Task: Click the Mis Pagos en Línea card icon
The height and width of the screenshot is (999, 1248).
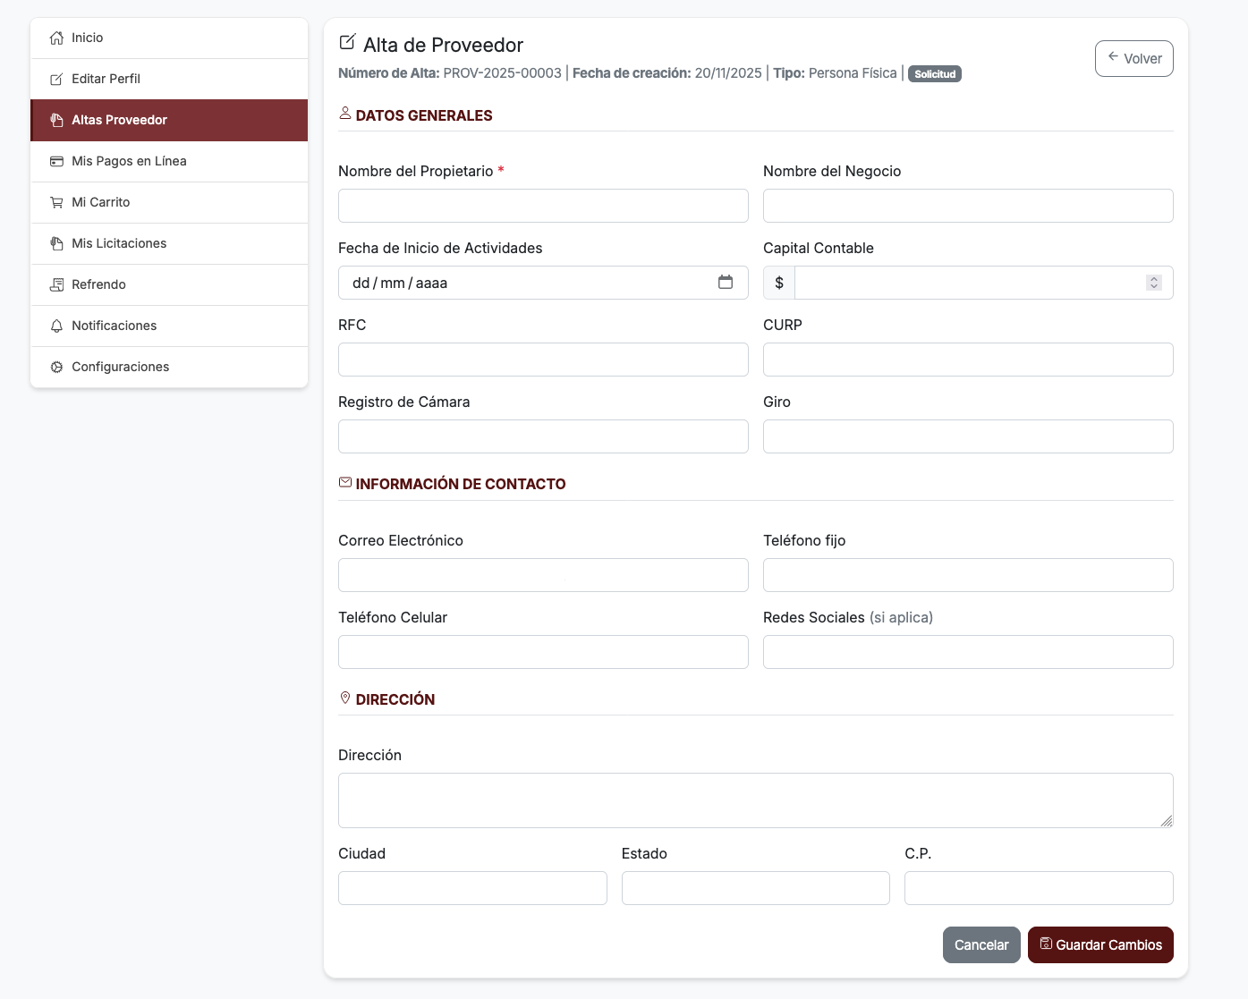Action: (56, 161)
